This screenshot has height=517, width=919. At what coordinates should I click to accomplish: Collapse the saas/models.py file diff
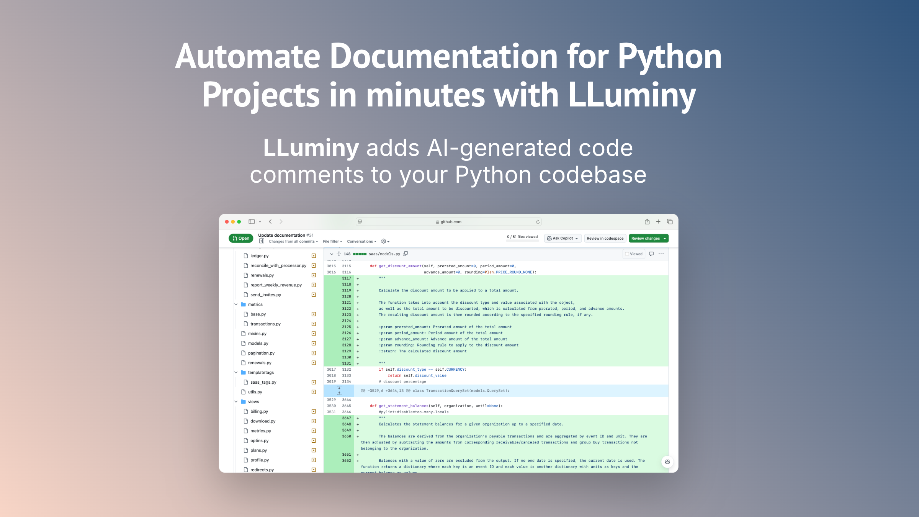332,254
